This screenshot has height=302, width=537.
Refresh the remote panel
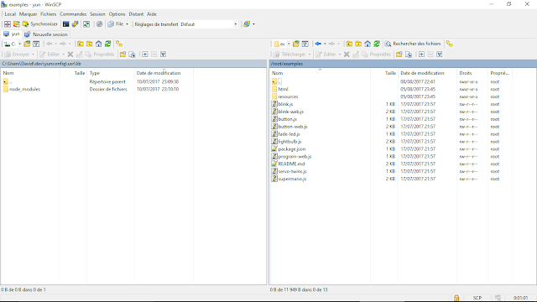[x=377, y=44]
